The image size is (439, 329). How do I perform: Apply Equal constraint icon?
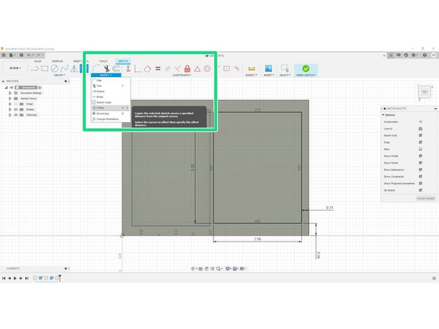(x=158, y=68)
